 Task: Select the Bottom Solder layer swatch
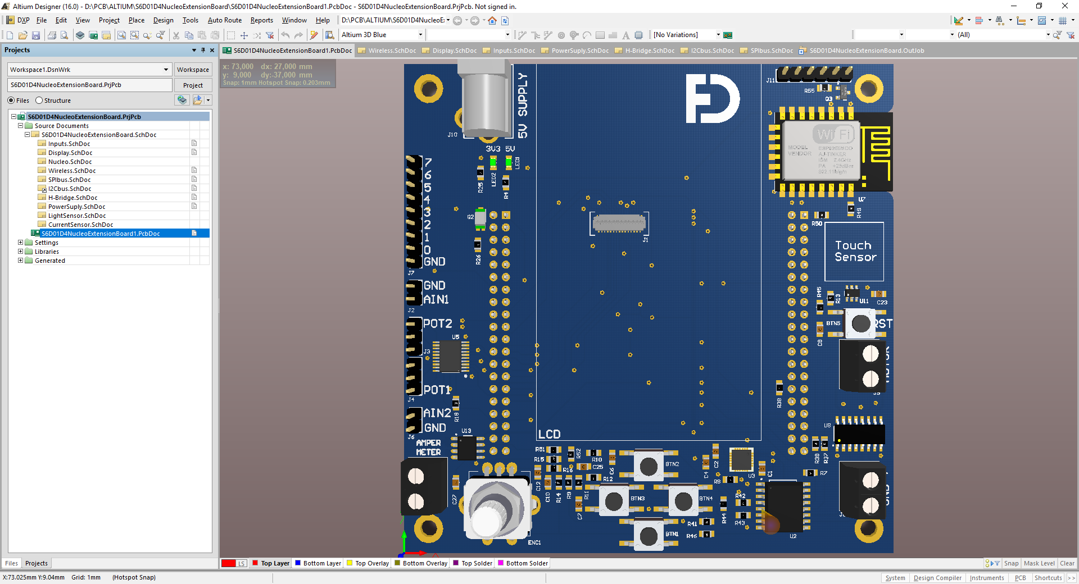coord(501,563)
